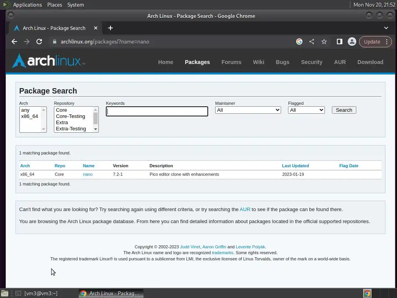397x298 pixels.
Task: Click the clock 'Mon Nov 20, 21:52'
Action: tap(374, 5)
